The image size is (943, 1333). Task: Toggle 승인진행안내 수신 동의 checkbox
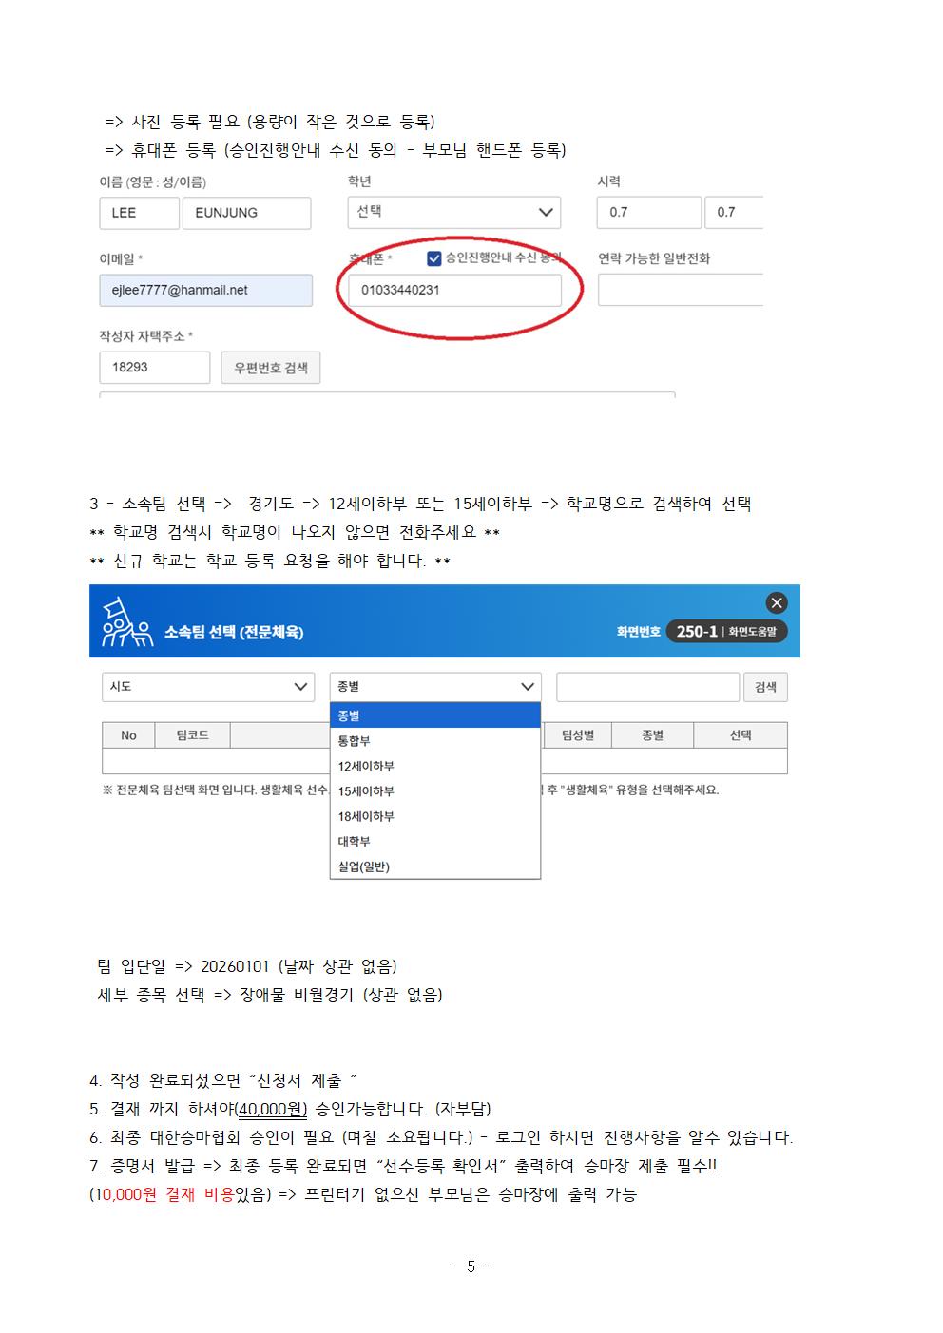pyautogui.click(x=434, y=258)
